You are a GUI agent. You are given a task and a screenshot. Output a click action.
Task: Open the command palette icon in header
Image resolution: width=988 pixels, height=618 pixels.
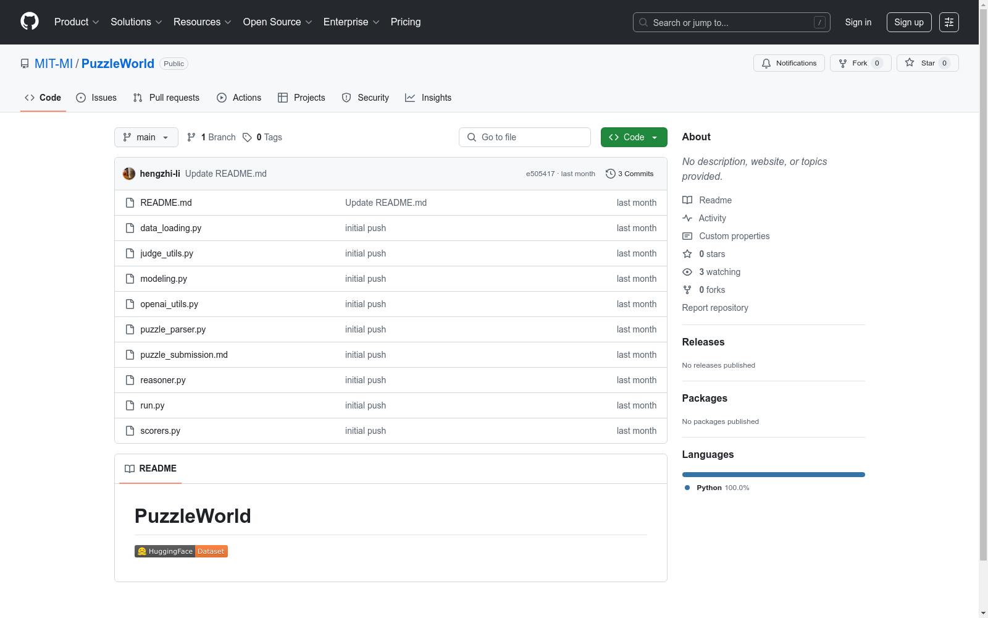point(949,22)
